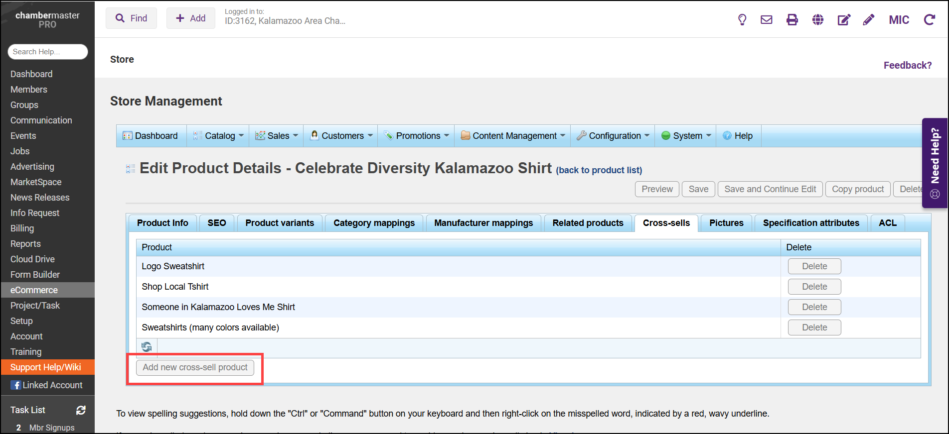Open the Sales dropdown menu
The image size is (949, 434).
(x=277, y=136)
